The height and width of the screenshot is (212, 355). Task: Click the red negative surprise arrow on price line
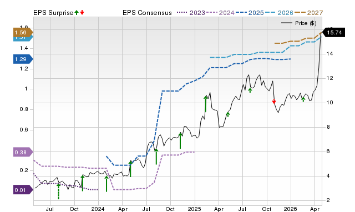274,101
